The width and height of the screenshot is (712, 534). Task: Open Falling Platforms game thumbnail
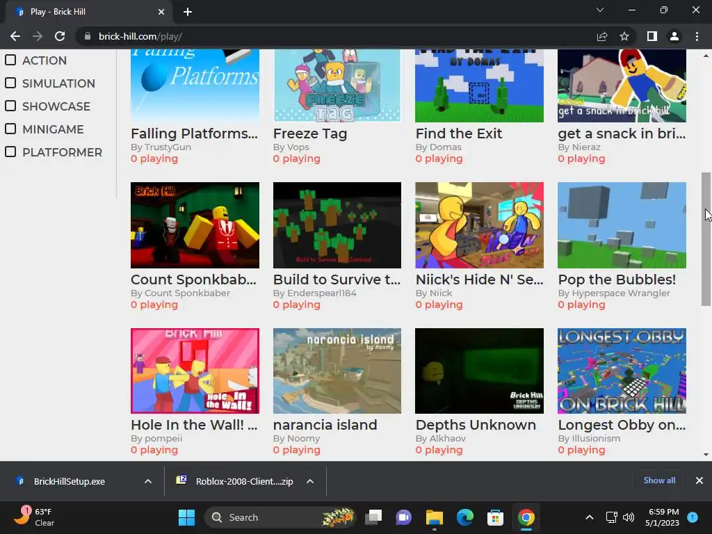[x=195, y=86]
